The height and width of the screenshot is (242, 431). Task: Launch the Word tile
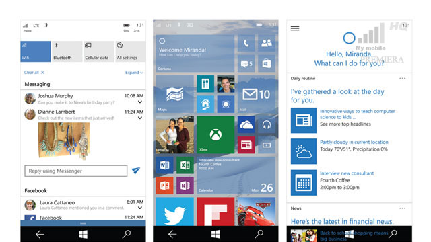tap(164, 165)
